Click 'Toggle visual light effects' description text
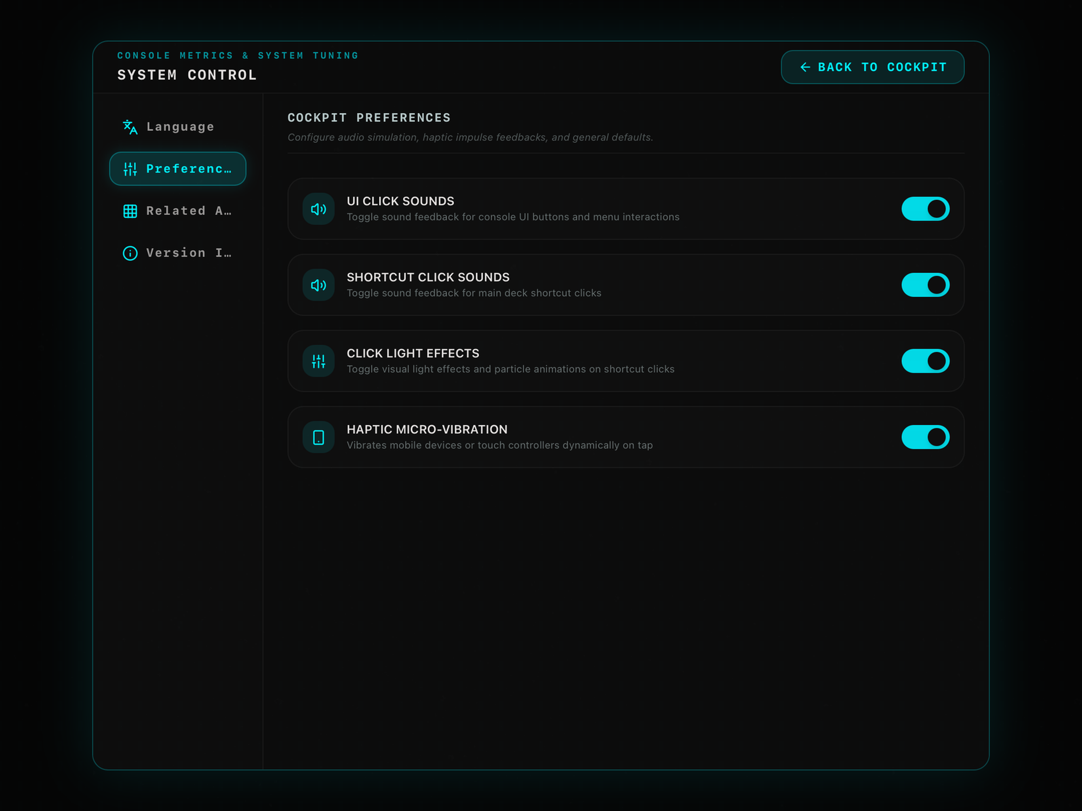Screen dimensions: 1082x811 tap(511, 369)
